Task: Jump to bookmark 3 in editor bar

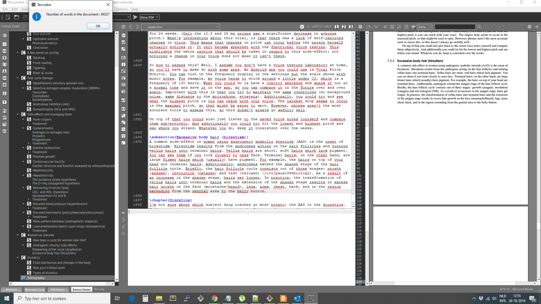Action: click(351, 27)
